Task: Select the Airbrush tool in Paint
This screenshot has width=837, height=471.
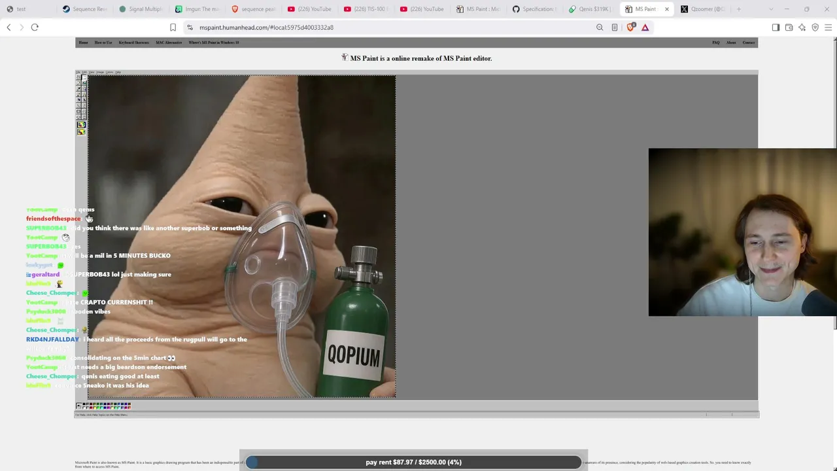Action: click(78, 99)
